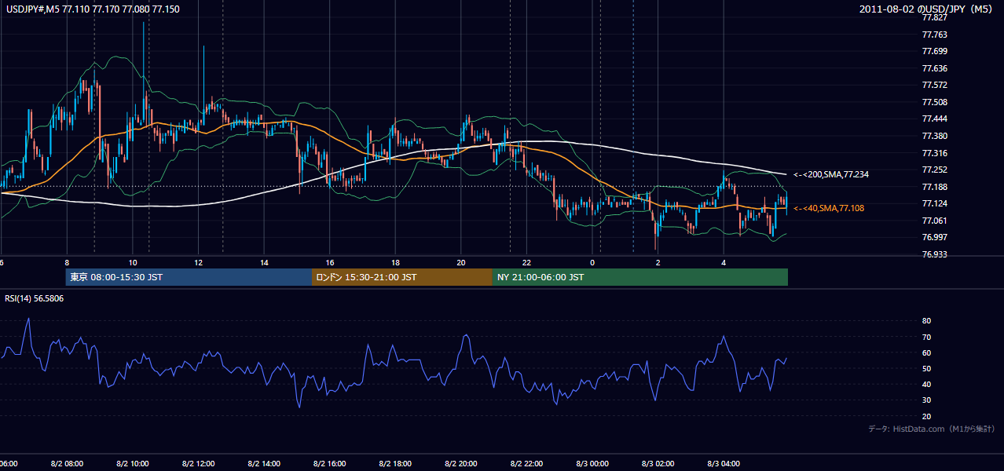The height and width of the screenshot is (471, 1004).
Task: Click the 8/2 16:00 date label
Action: 330,463
